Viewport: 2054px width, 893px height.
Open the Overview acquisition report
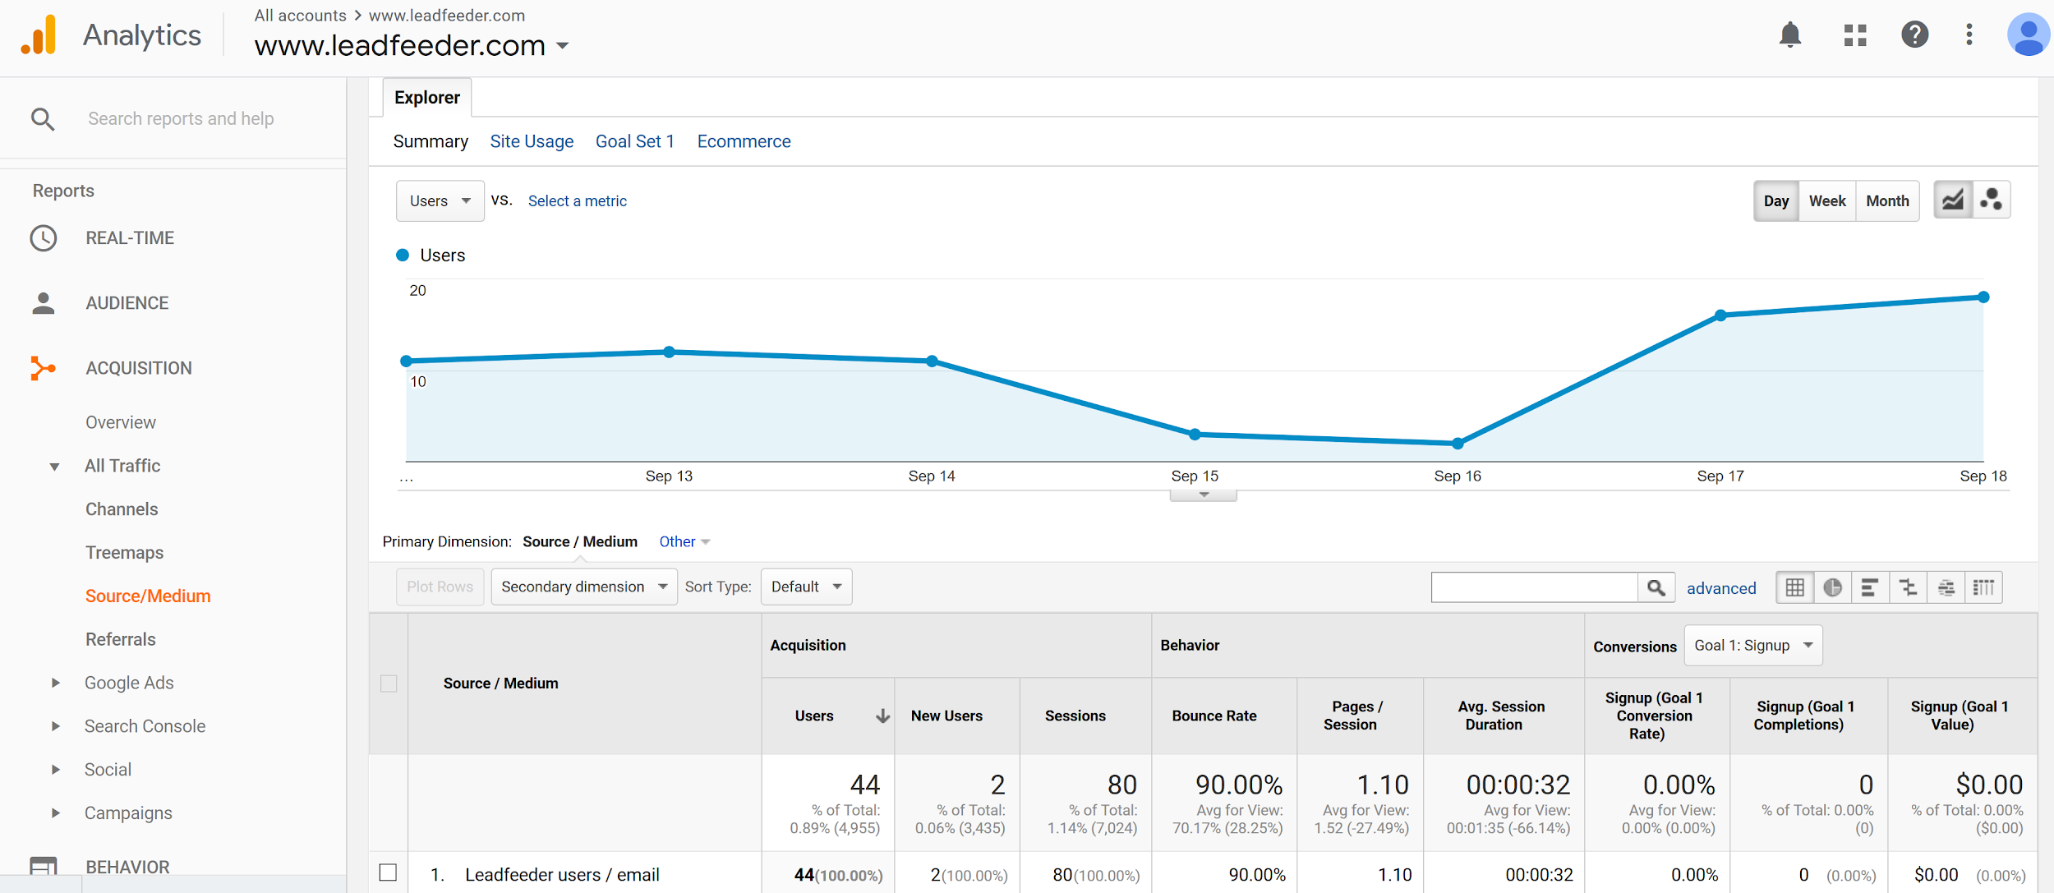(121, 422)
